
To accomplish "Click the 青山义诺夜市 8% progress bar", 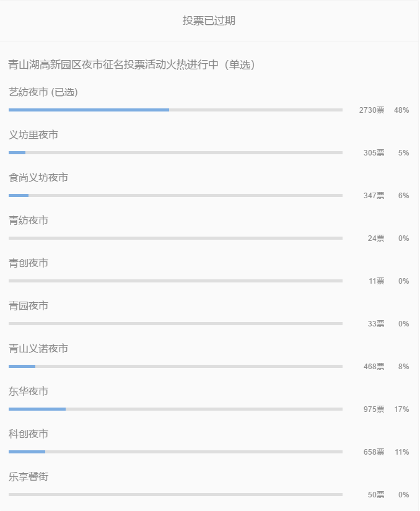I will (175, 367).
